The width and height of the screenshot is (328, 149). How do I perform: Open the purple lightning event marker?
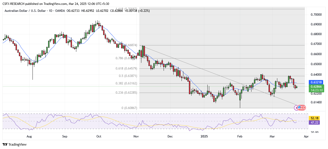point(297,107)
